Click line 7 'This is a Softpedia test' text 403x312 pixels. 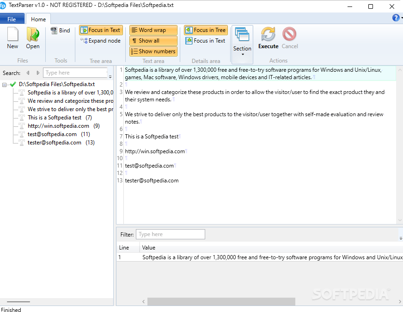pos(152,137)
